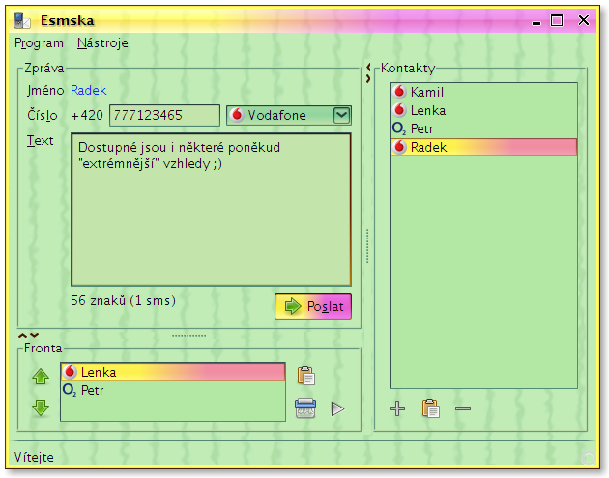Screen dimensions: 609x478
Task: Grab the vertical splitter handle beside Kontakty
Action: 367,246
